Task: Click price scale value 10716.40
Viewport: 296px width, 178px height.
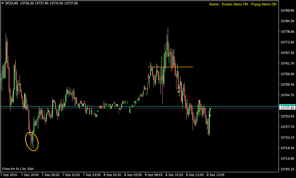Action: (287, 148)
